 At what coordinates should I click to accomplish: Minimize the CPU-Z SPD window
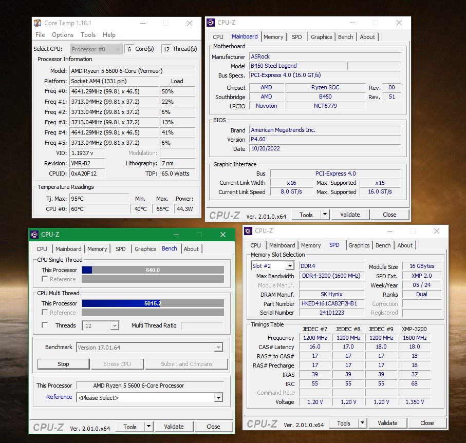(390, 231)
